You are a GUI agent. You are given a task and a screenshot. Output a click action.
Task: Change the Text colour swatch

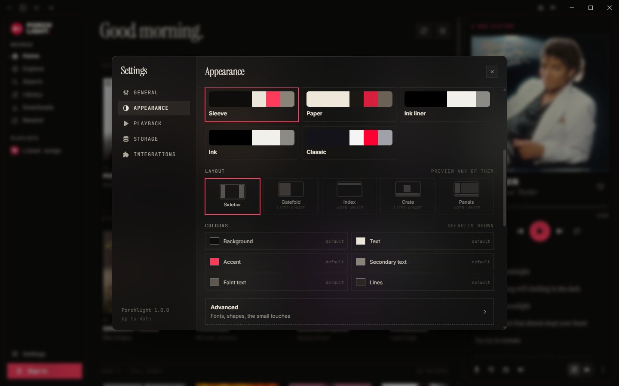pos(361,241)
